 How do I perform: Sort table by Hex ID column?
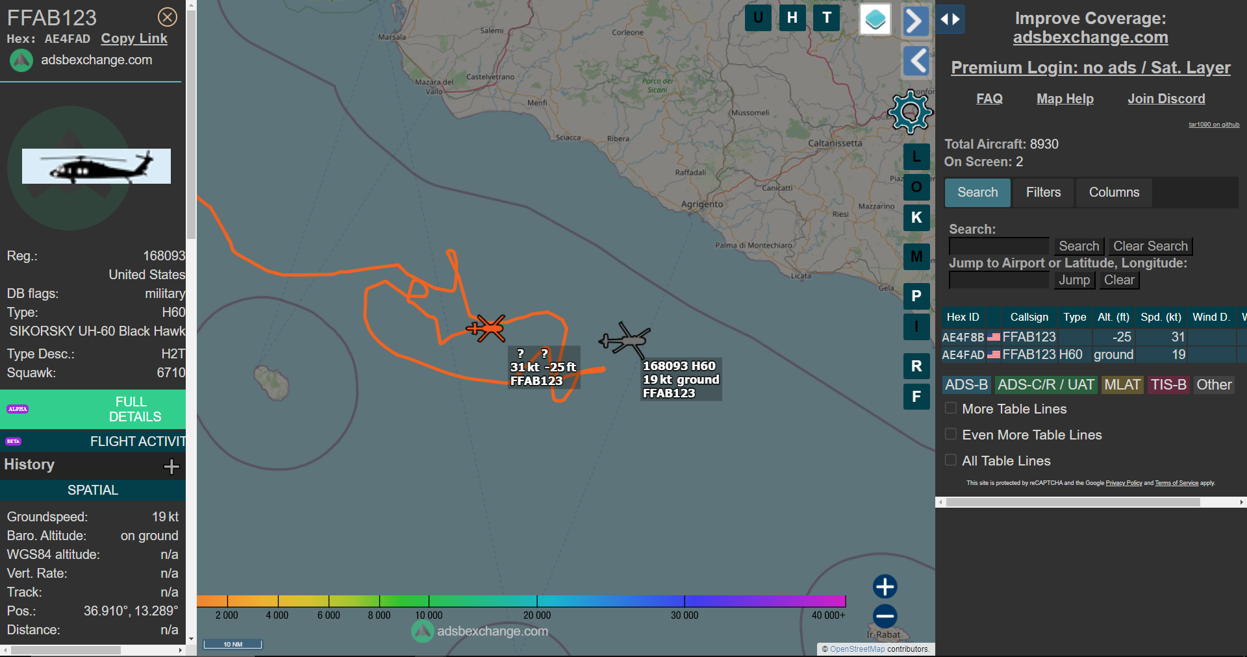point(963,317)
